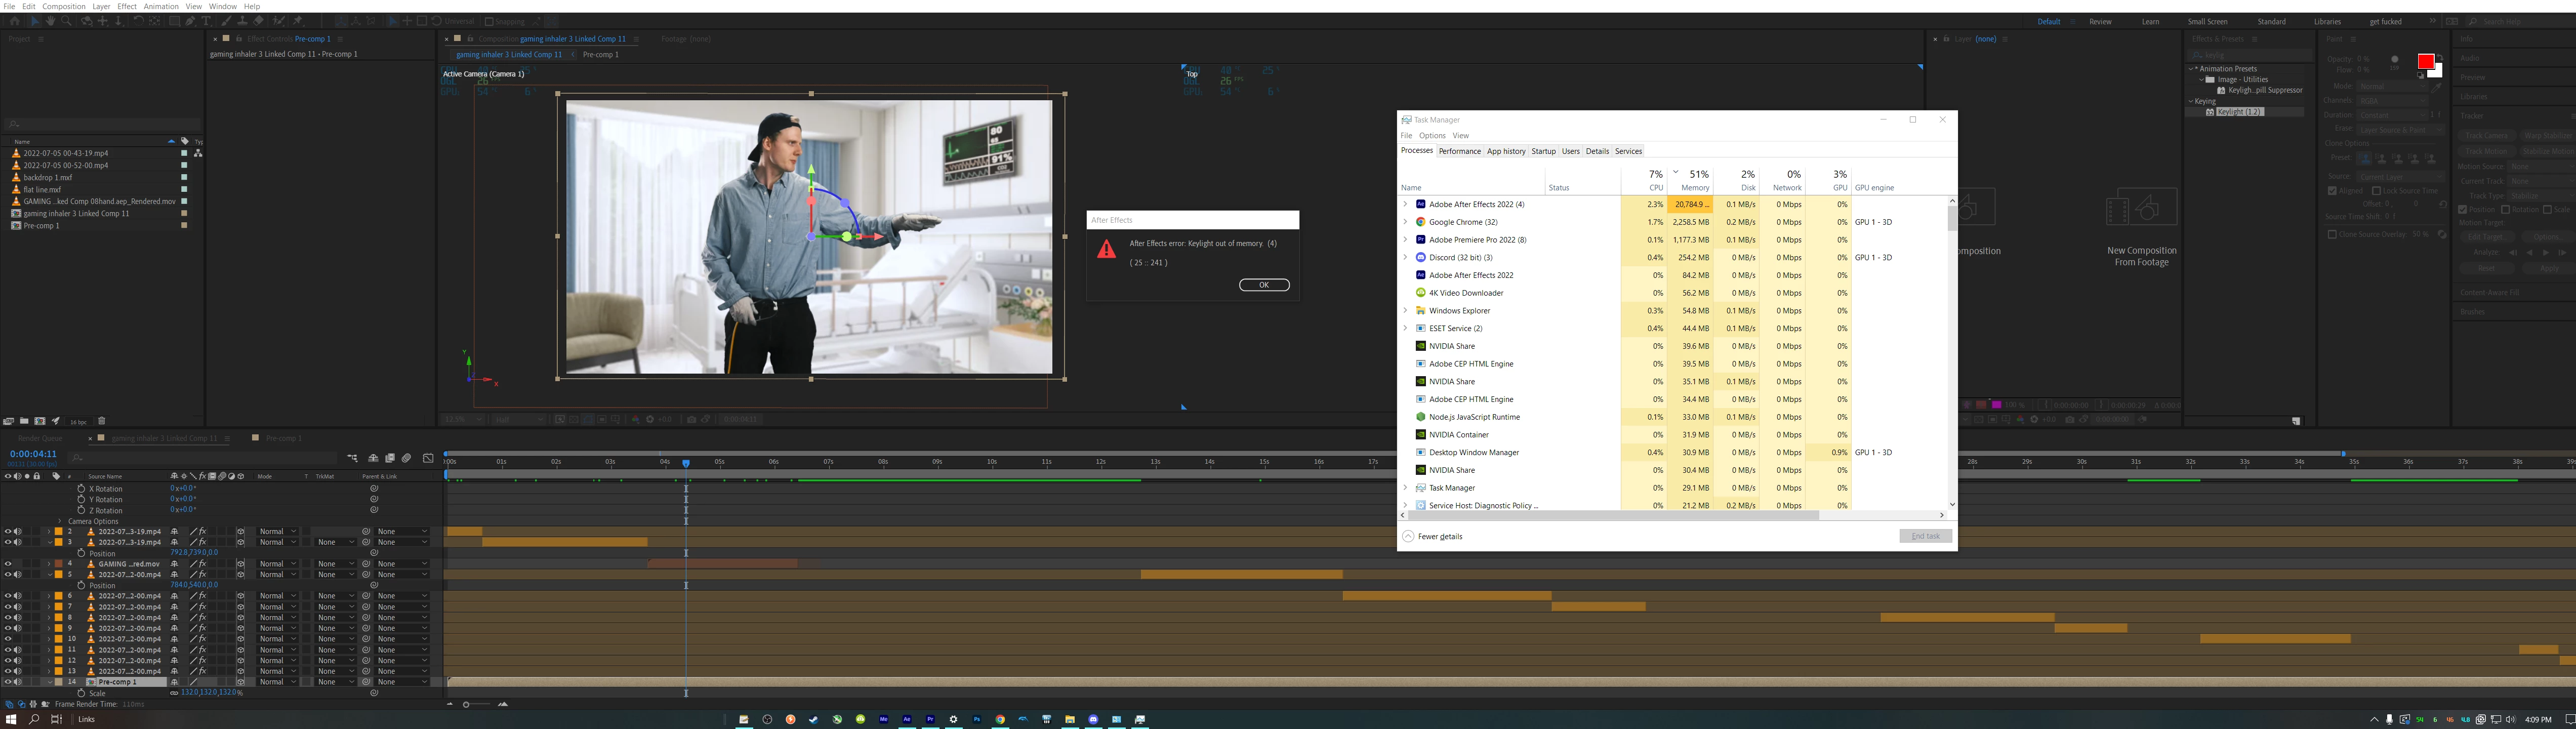Screen dimensions: 2576x729
Task: Select the Pen tool
Action: (x=190, y=21)
